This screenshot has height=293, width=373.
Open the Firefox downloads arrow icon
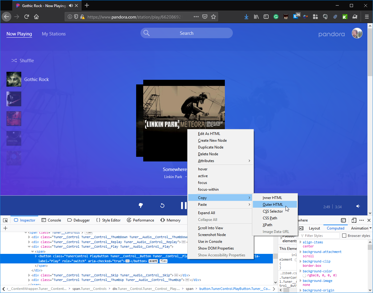pyautogui.click(x=246, y=17)
